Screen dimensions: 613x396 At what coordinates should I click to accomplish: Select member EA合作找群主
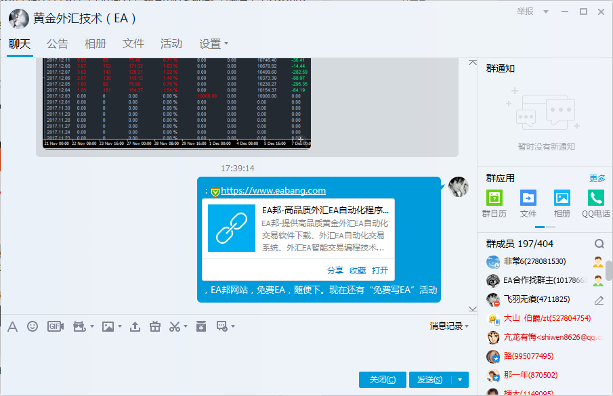click(x=545, y=280)
